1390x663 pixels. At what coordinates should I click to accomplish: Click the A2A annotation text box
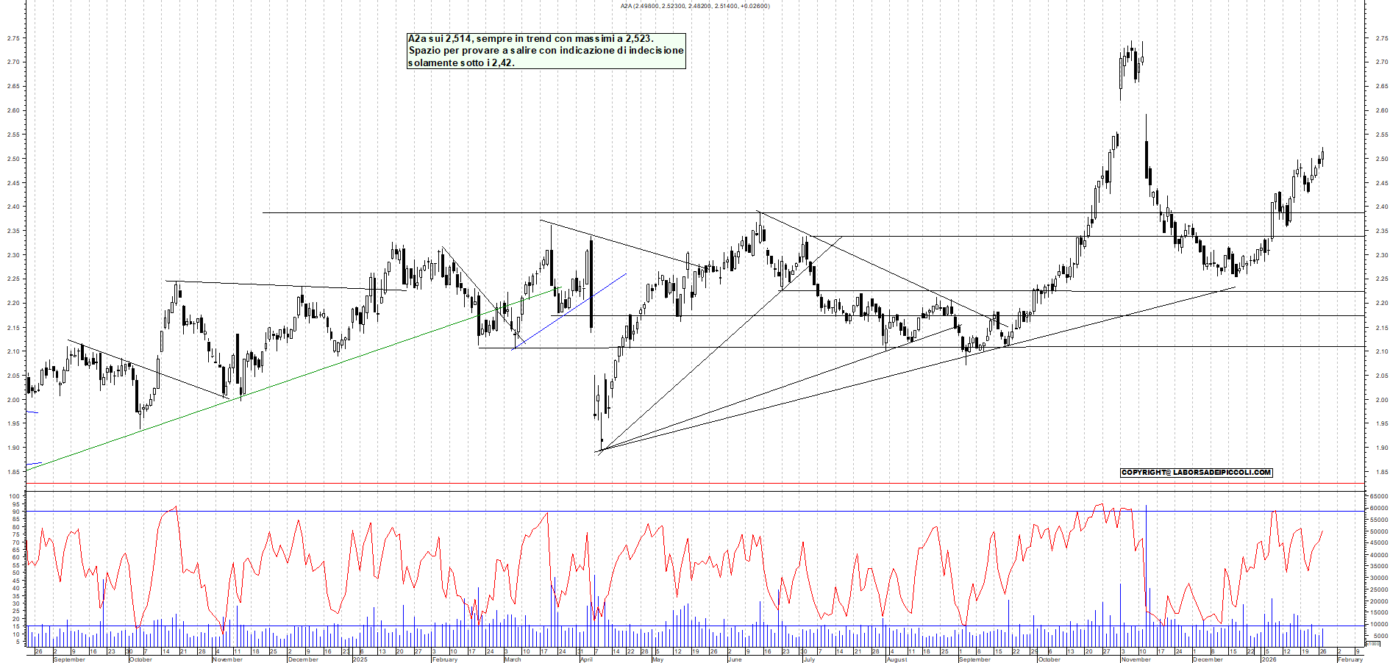pos(546,51)
